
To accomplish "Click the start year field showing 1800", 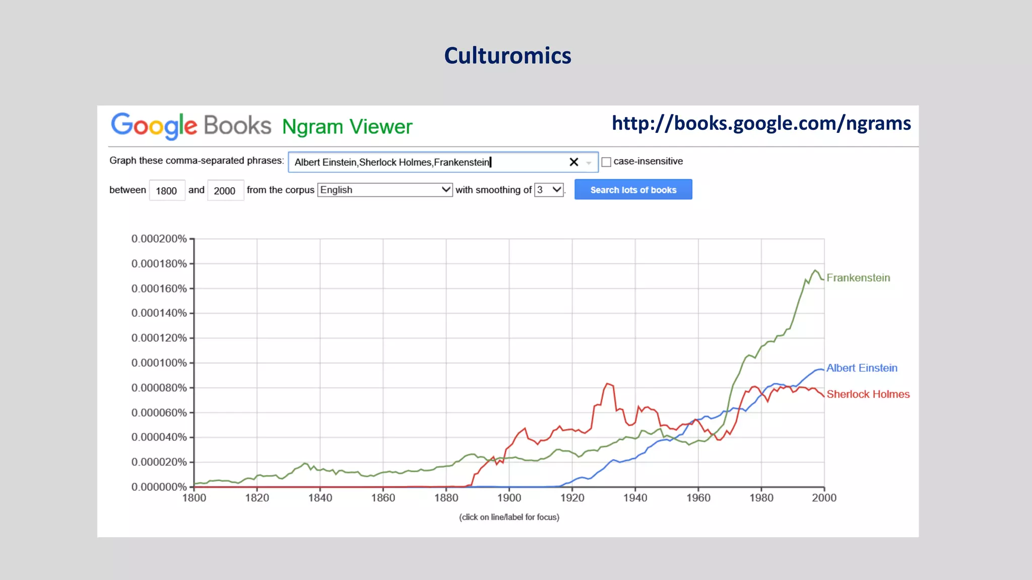I will coord(167,190).
